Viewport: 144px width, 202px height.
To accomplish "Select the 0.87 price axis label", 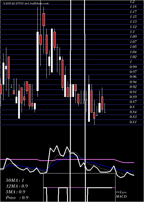I will pos(133,102).
